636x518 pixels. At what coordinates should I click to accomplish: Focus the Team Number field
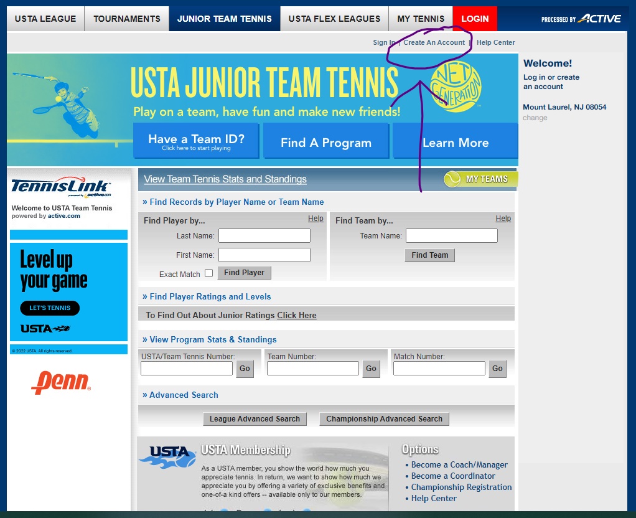tap(313, 369)
